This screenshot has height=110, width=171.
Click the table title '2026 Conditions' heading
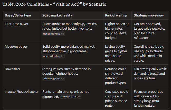pyautogui.click(x=55, y=4)
